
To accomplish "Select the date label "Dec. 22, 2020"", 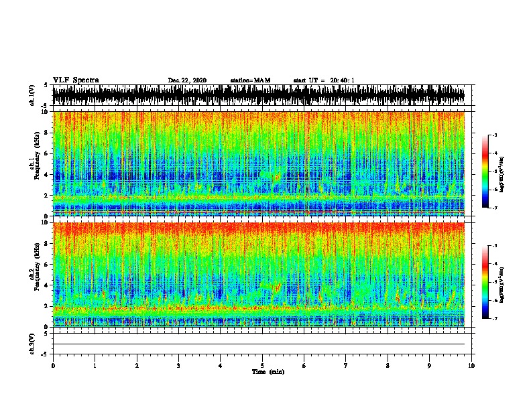I will (x=187, y=80).
